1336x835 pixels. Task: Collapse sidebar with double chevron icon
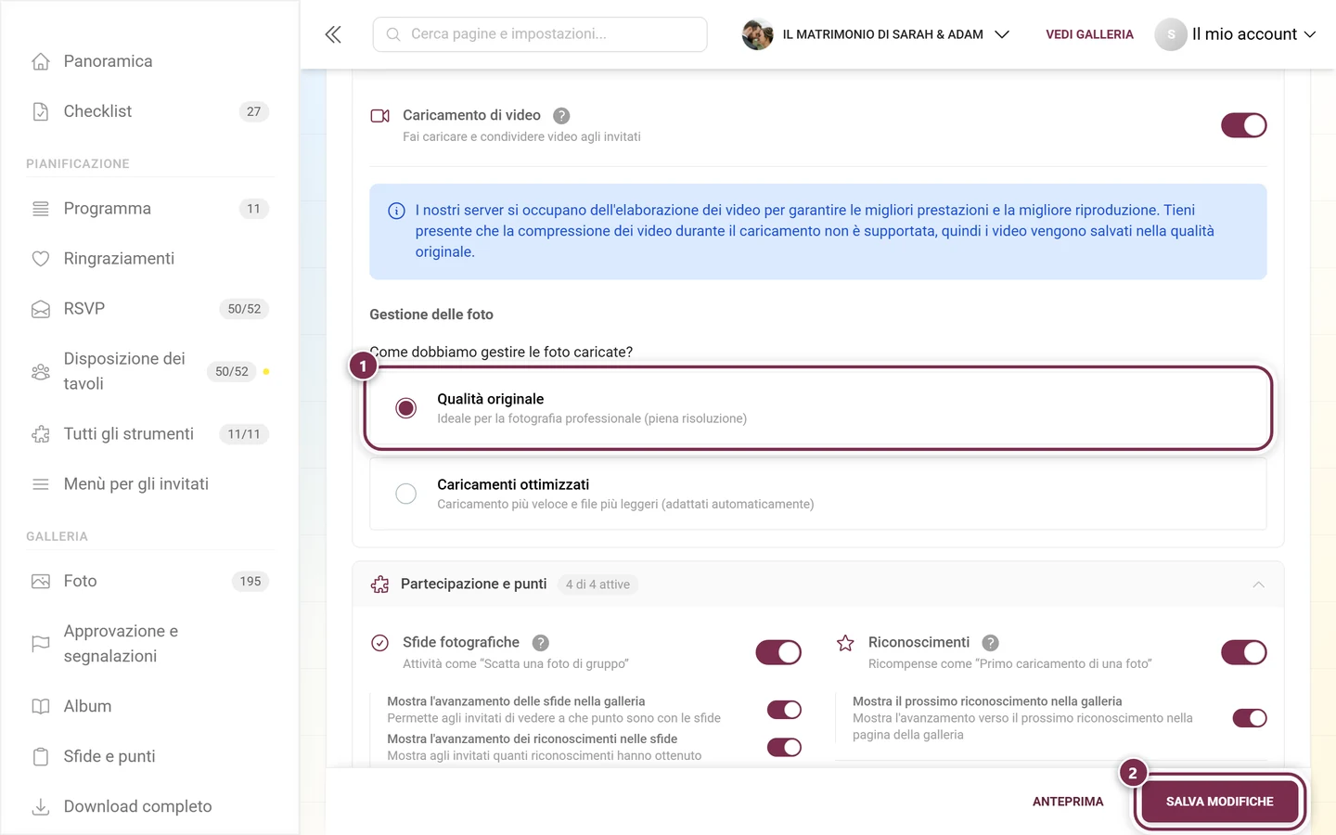tap(333, 34)
